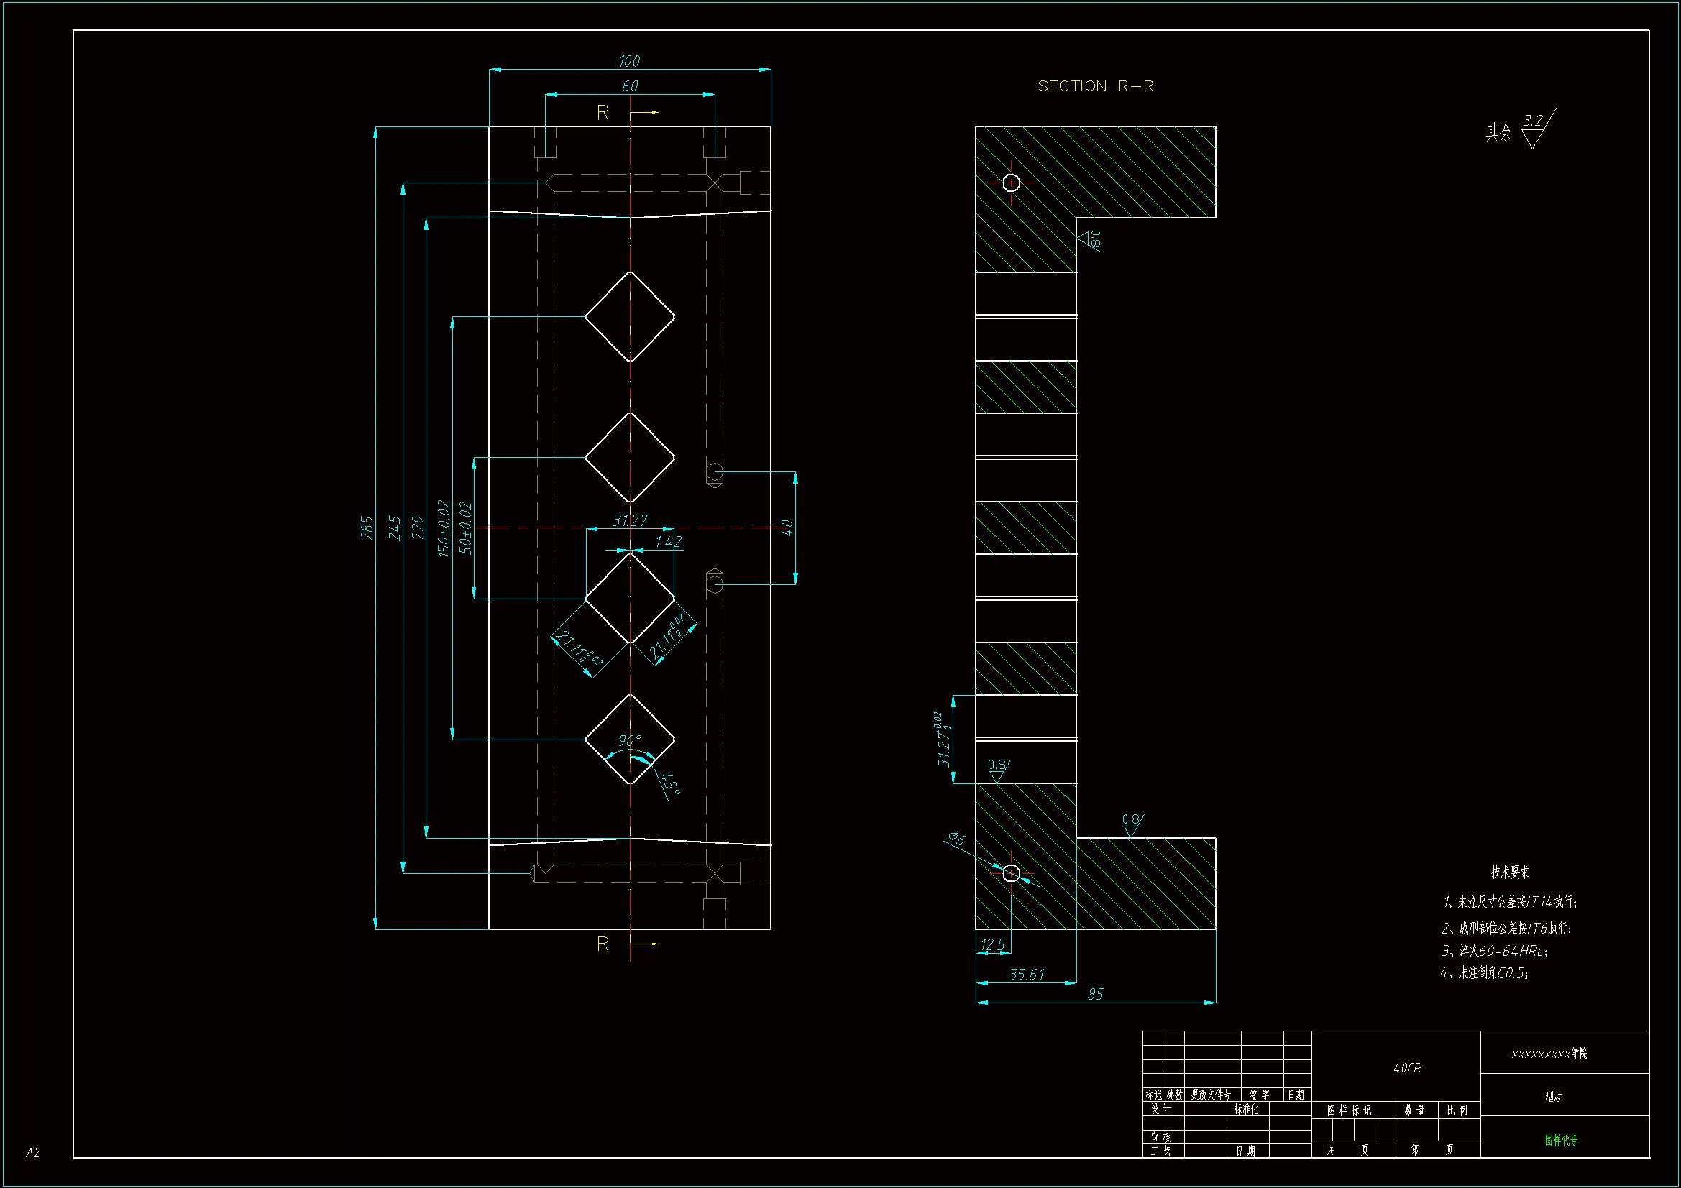Select the 技术要求 heading text
This screenshot has height=1188, width=1681.
(x=1510, y=872)
